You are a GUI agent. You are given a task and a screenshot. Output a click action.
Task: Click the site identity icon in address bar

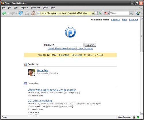[x=39, y=13]
